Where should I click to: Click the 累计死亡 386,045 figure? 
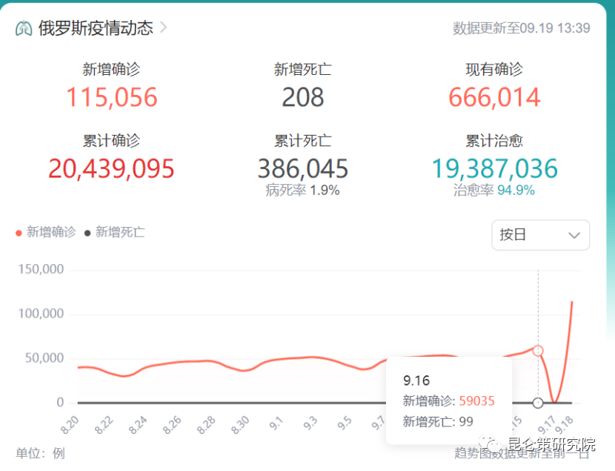(302, 168)
